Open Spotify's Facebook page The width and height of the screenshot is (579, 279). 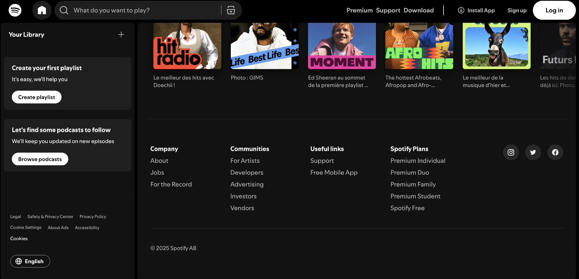click(x=555, y=152)
